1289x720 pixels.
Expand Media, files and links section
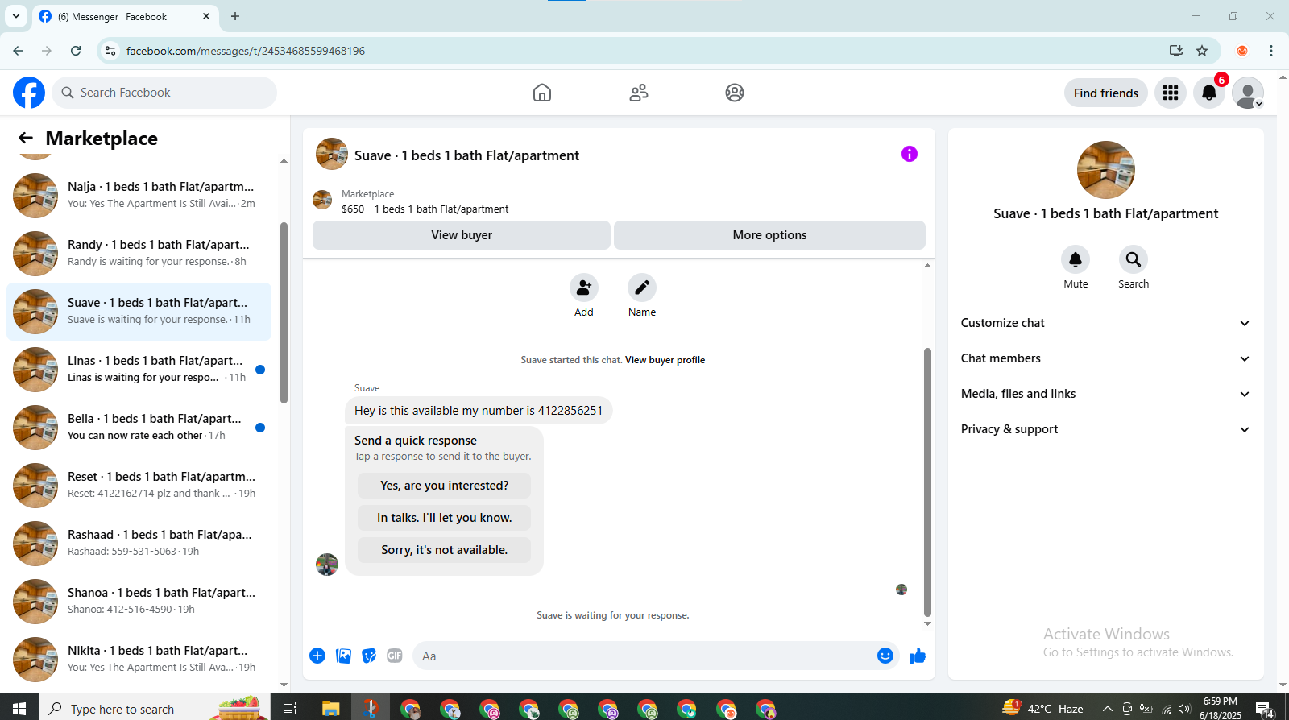[x=1105, y=394]
